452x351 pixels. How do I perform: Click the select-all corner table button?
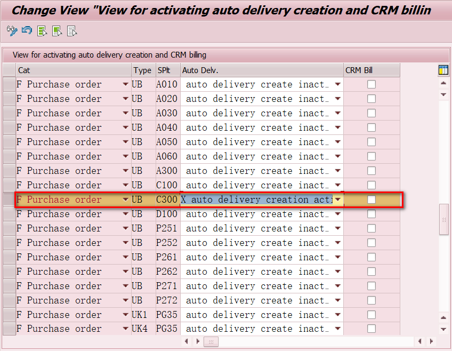9,70
